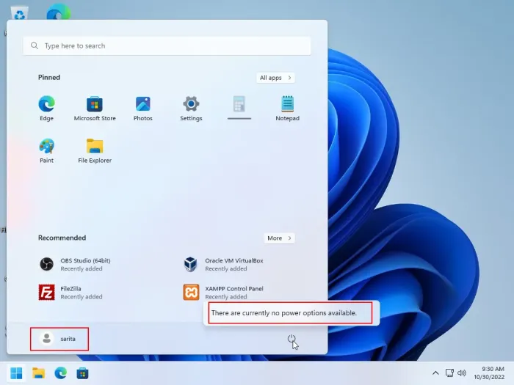This screenshot has height=385, width=514.
Task: Open the clock showing 9:30 AM
Action: [x=489, y=373]
